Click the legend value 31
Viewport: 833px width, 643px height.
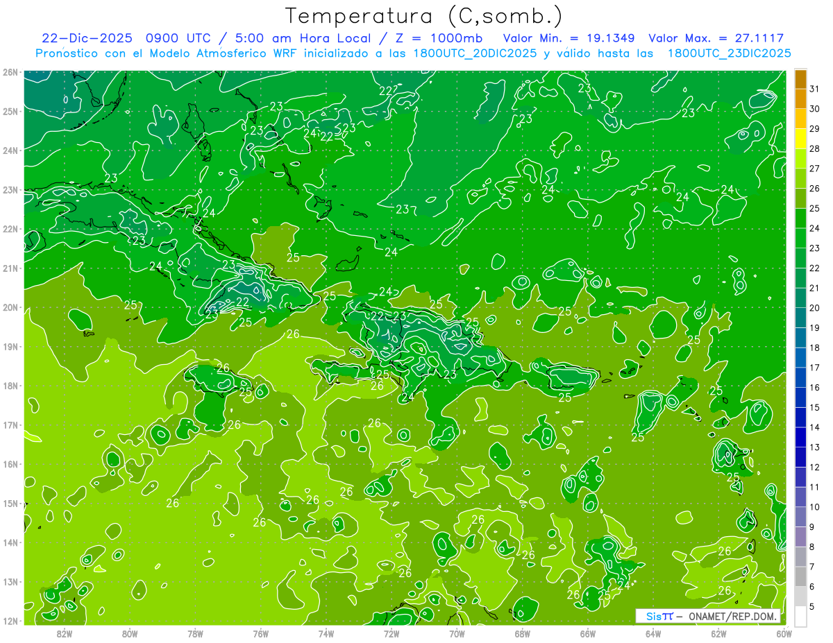[815, 89]
